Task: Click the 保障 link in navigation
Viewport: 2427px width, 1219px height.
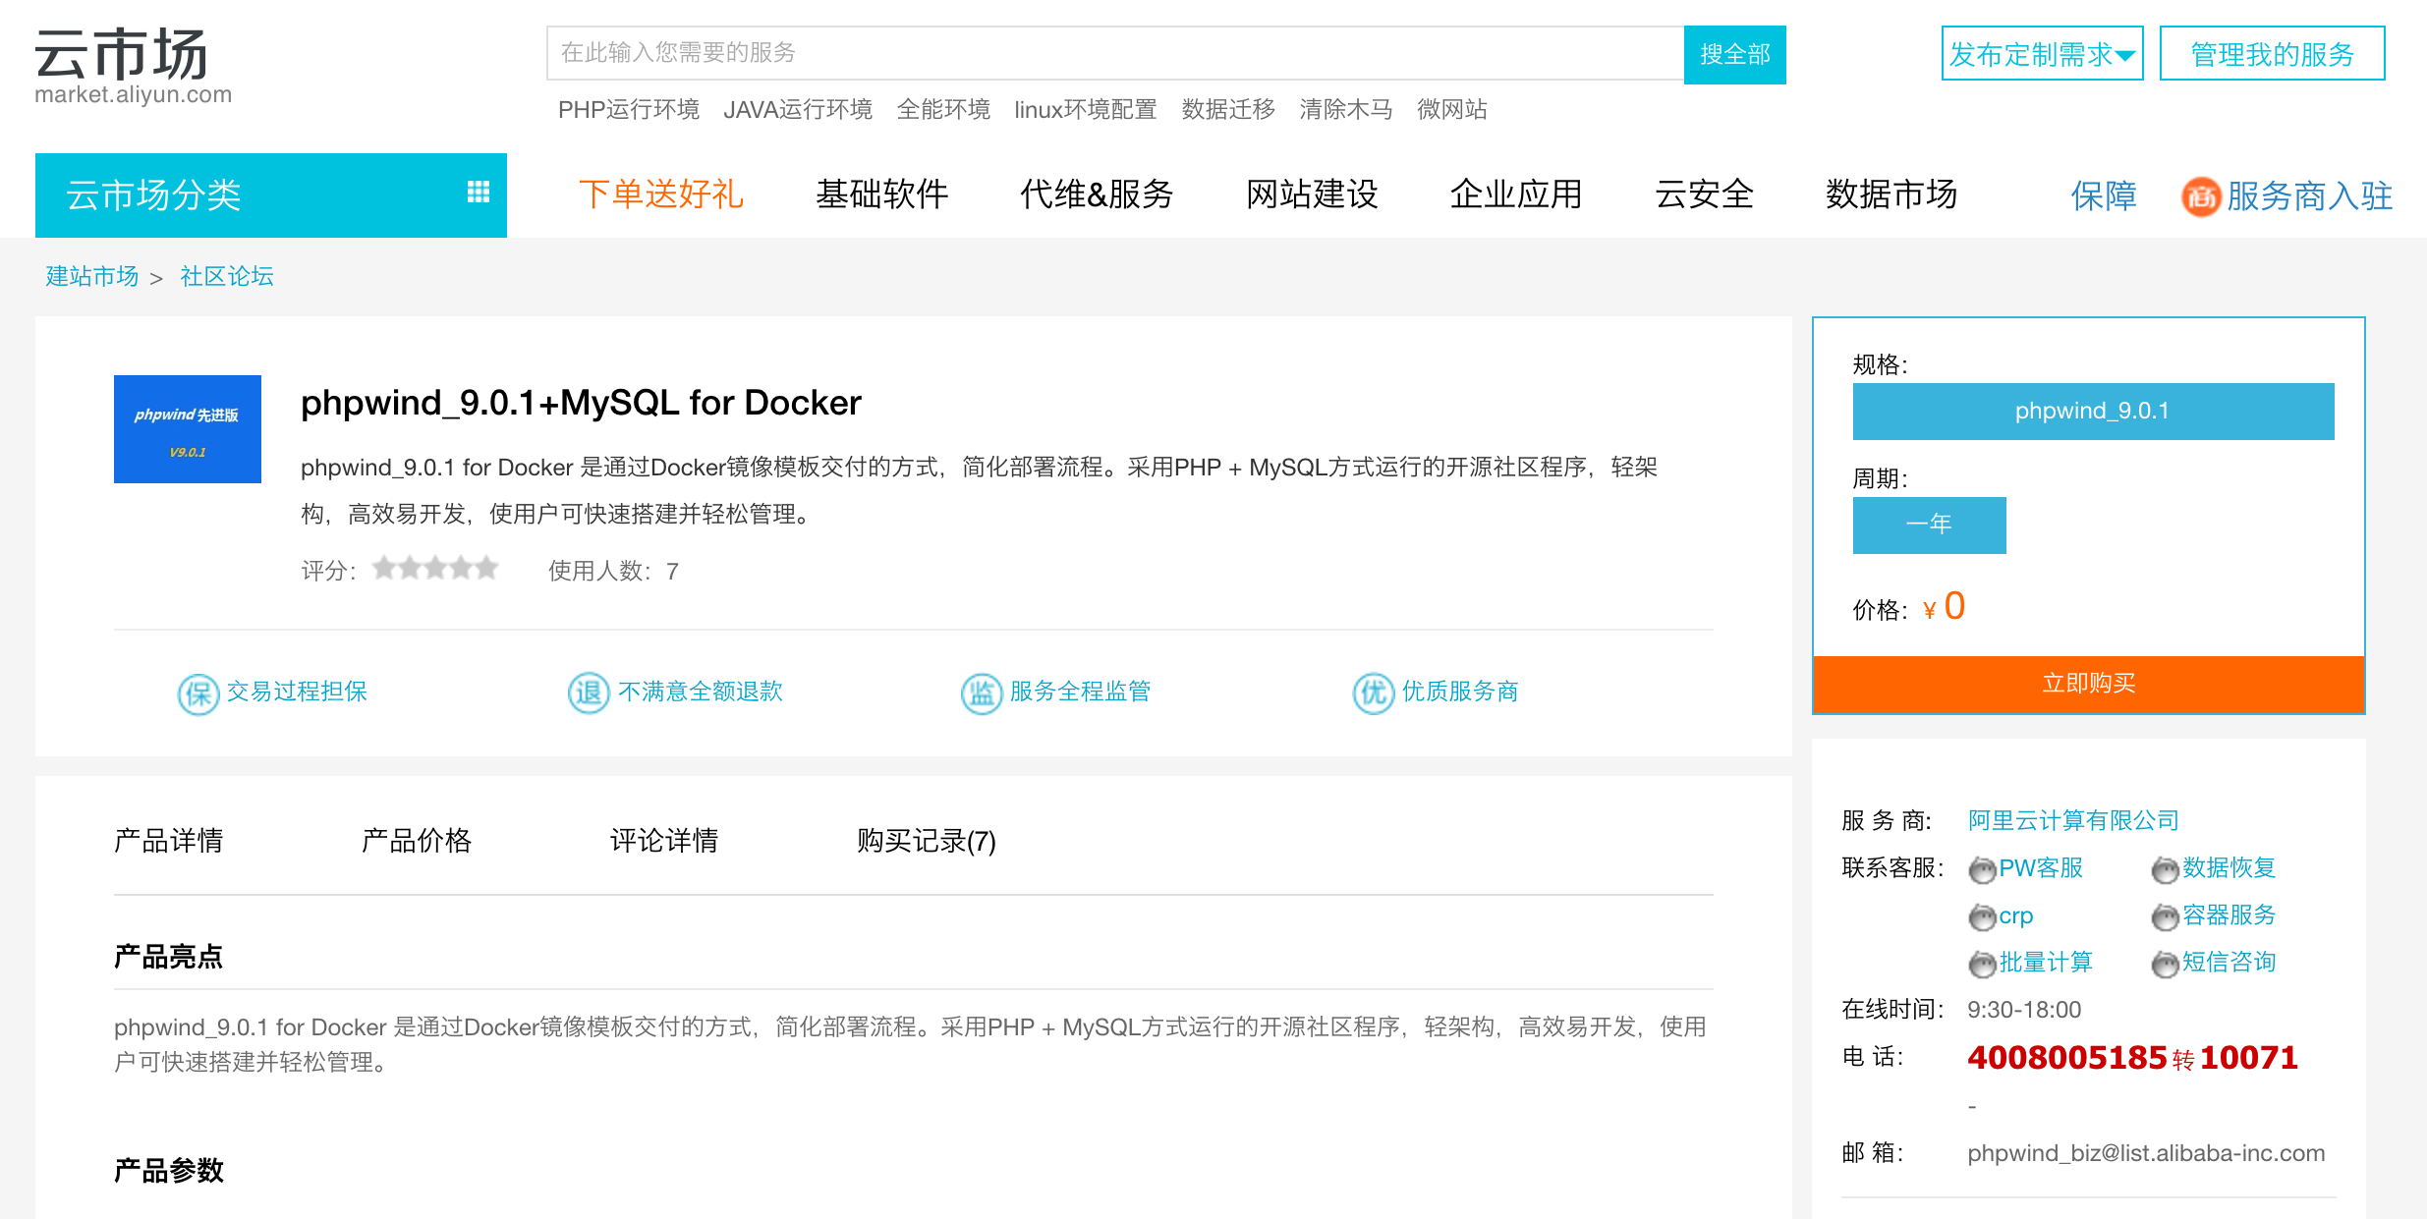Action: click(x=2104, y=196)
